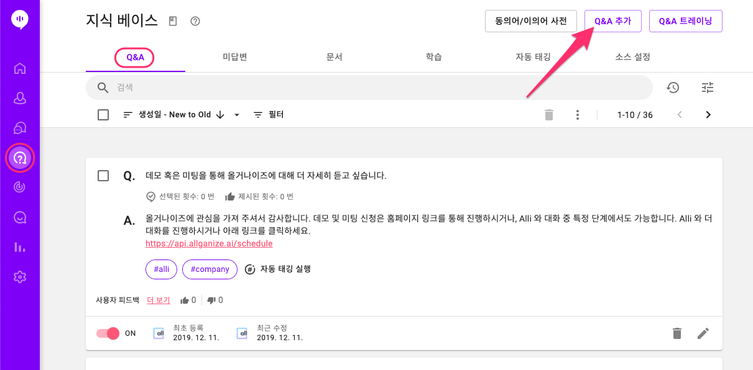Open the Analytics bar chart sidebar icon
This screenshot has width=753, height=370.
[x=20, y=247]
